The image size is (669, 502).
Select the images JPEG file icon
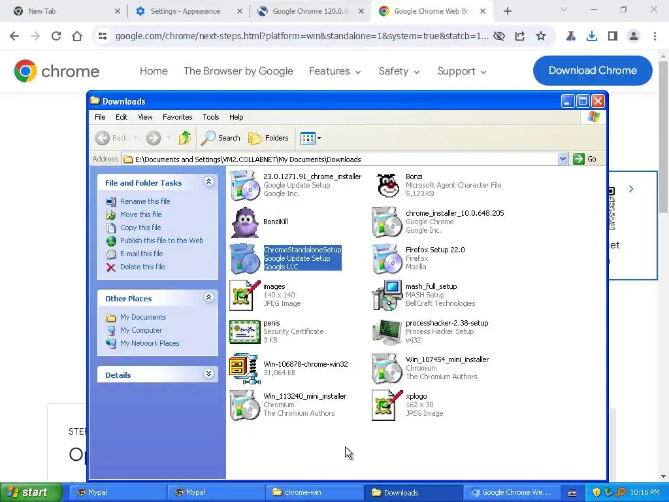pyautogui.click(x=244, y=295)
